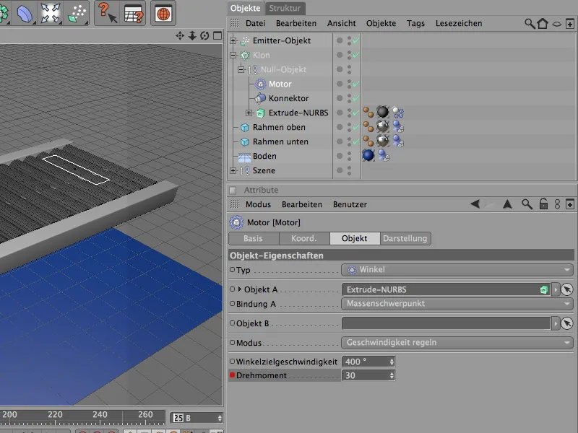Screen dimensions: 578x433
Task: Click the home icon in Objekte manager
Action: 543,23
